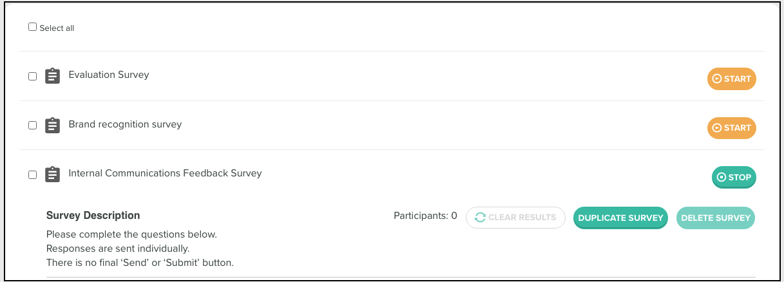Click the refresh icon in Clear Results
Image resolution: width=784 pixels, height=282 pixels.
[x=479, y=218]
